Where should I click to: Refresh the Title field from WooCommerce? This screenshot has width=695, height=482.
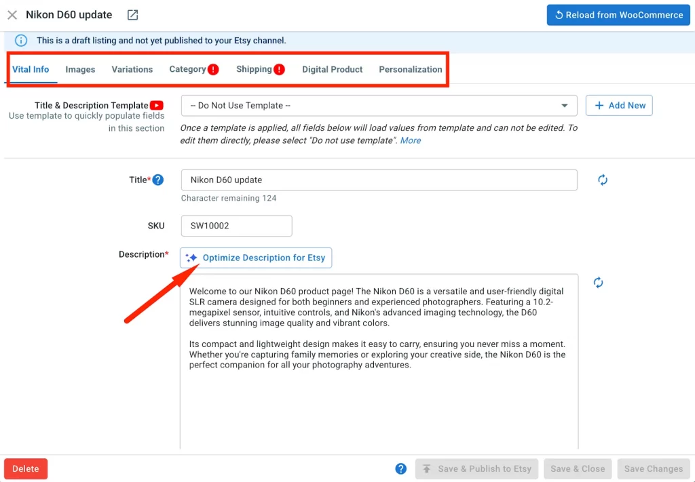[602, 180]
